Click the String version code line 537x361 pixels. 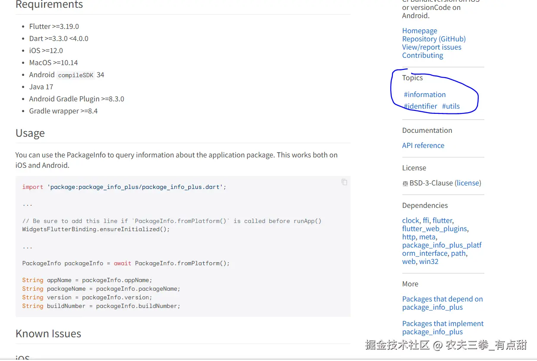point(87,297)
